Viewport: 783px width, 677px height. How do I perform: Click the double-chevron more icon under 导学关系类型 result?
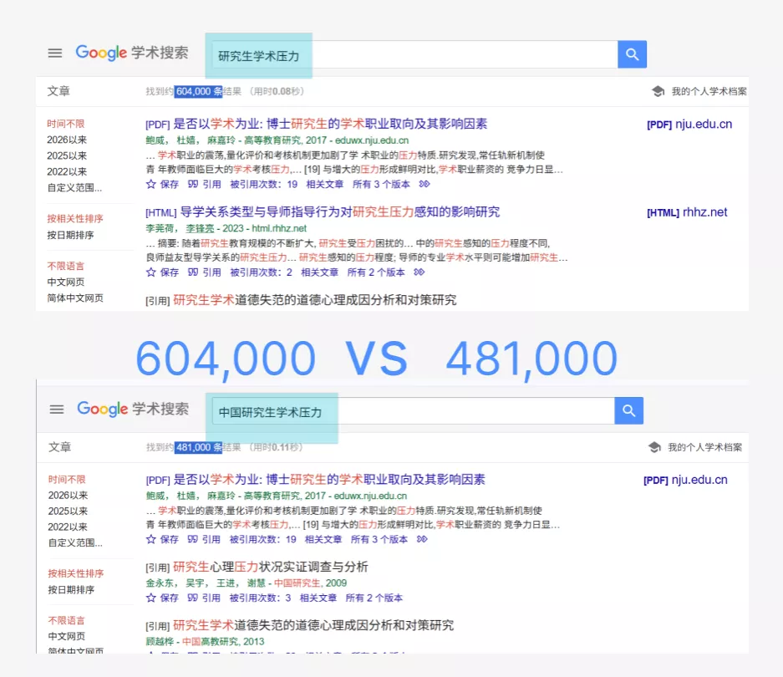pyautogui.click(x=419, y=272)
